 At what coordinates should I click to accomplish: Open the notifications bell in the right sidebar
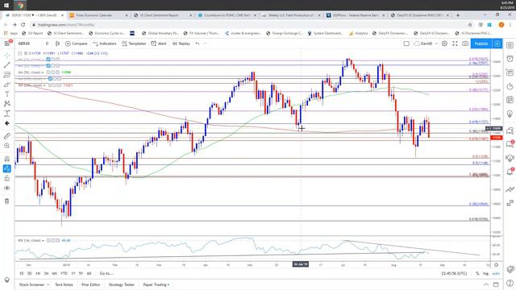(510, 172)
